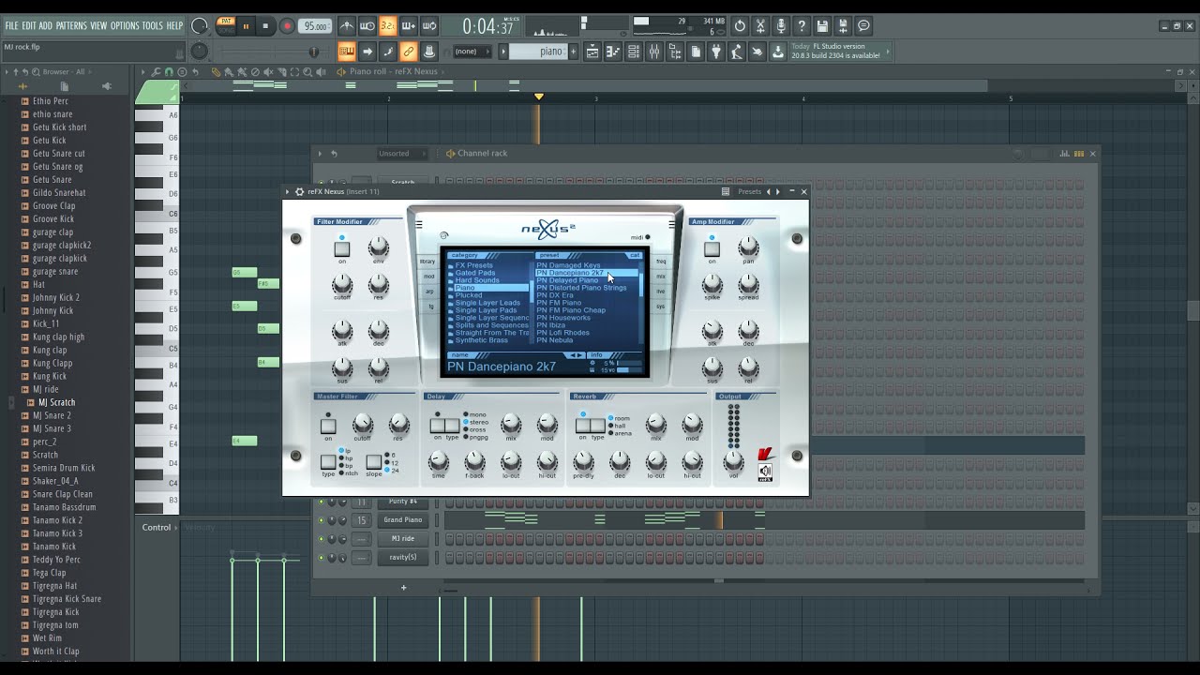Viewport: 1200px width, 675px height.
Task: Toggle the Master Filter on button
Action: point(328,427)
